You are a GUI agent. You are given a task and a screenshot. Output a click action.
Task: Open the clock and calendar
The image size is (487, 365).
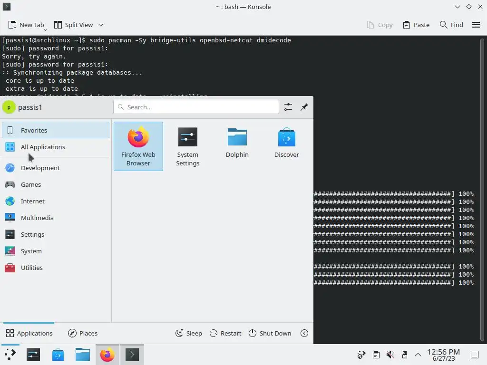point(444,355)
